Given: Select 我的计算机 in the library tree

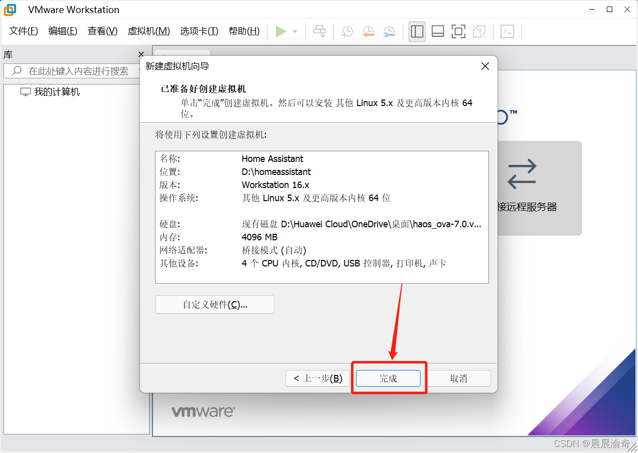Looking at the screenshot, I should tap(56, 92).
